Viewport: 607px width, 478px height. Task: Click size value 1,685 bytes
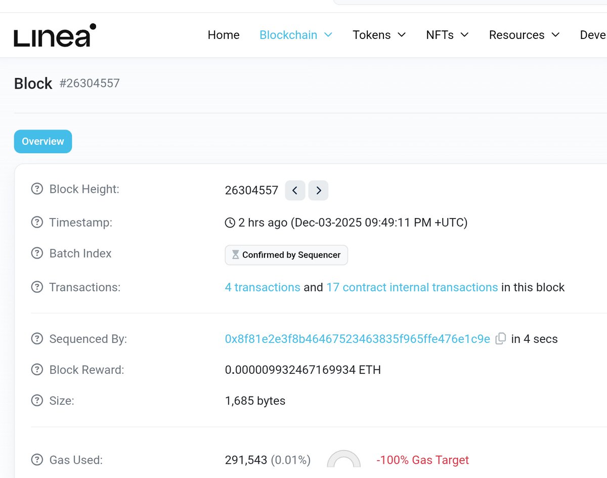[255, 401]
